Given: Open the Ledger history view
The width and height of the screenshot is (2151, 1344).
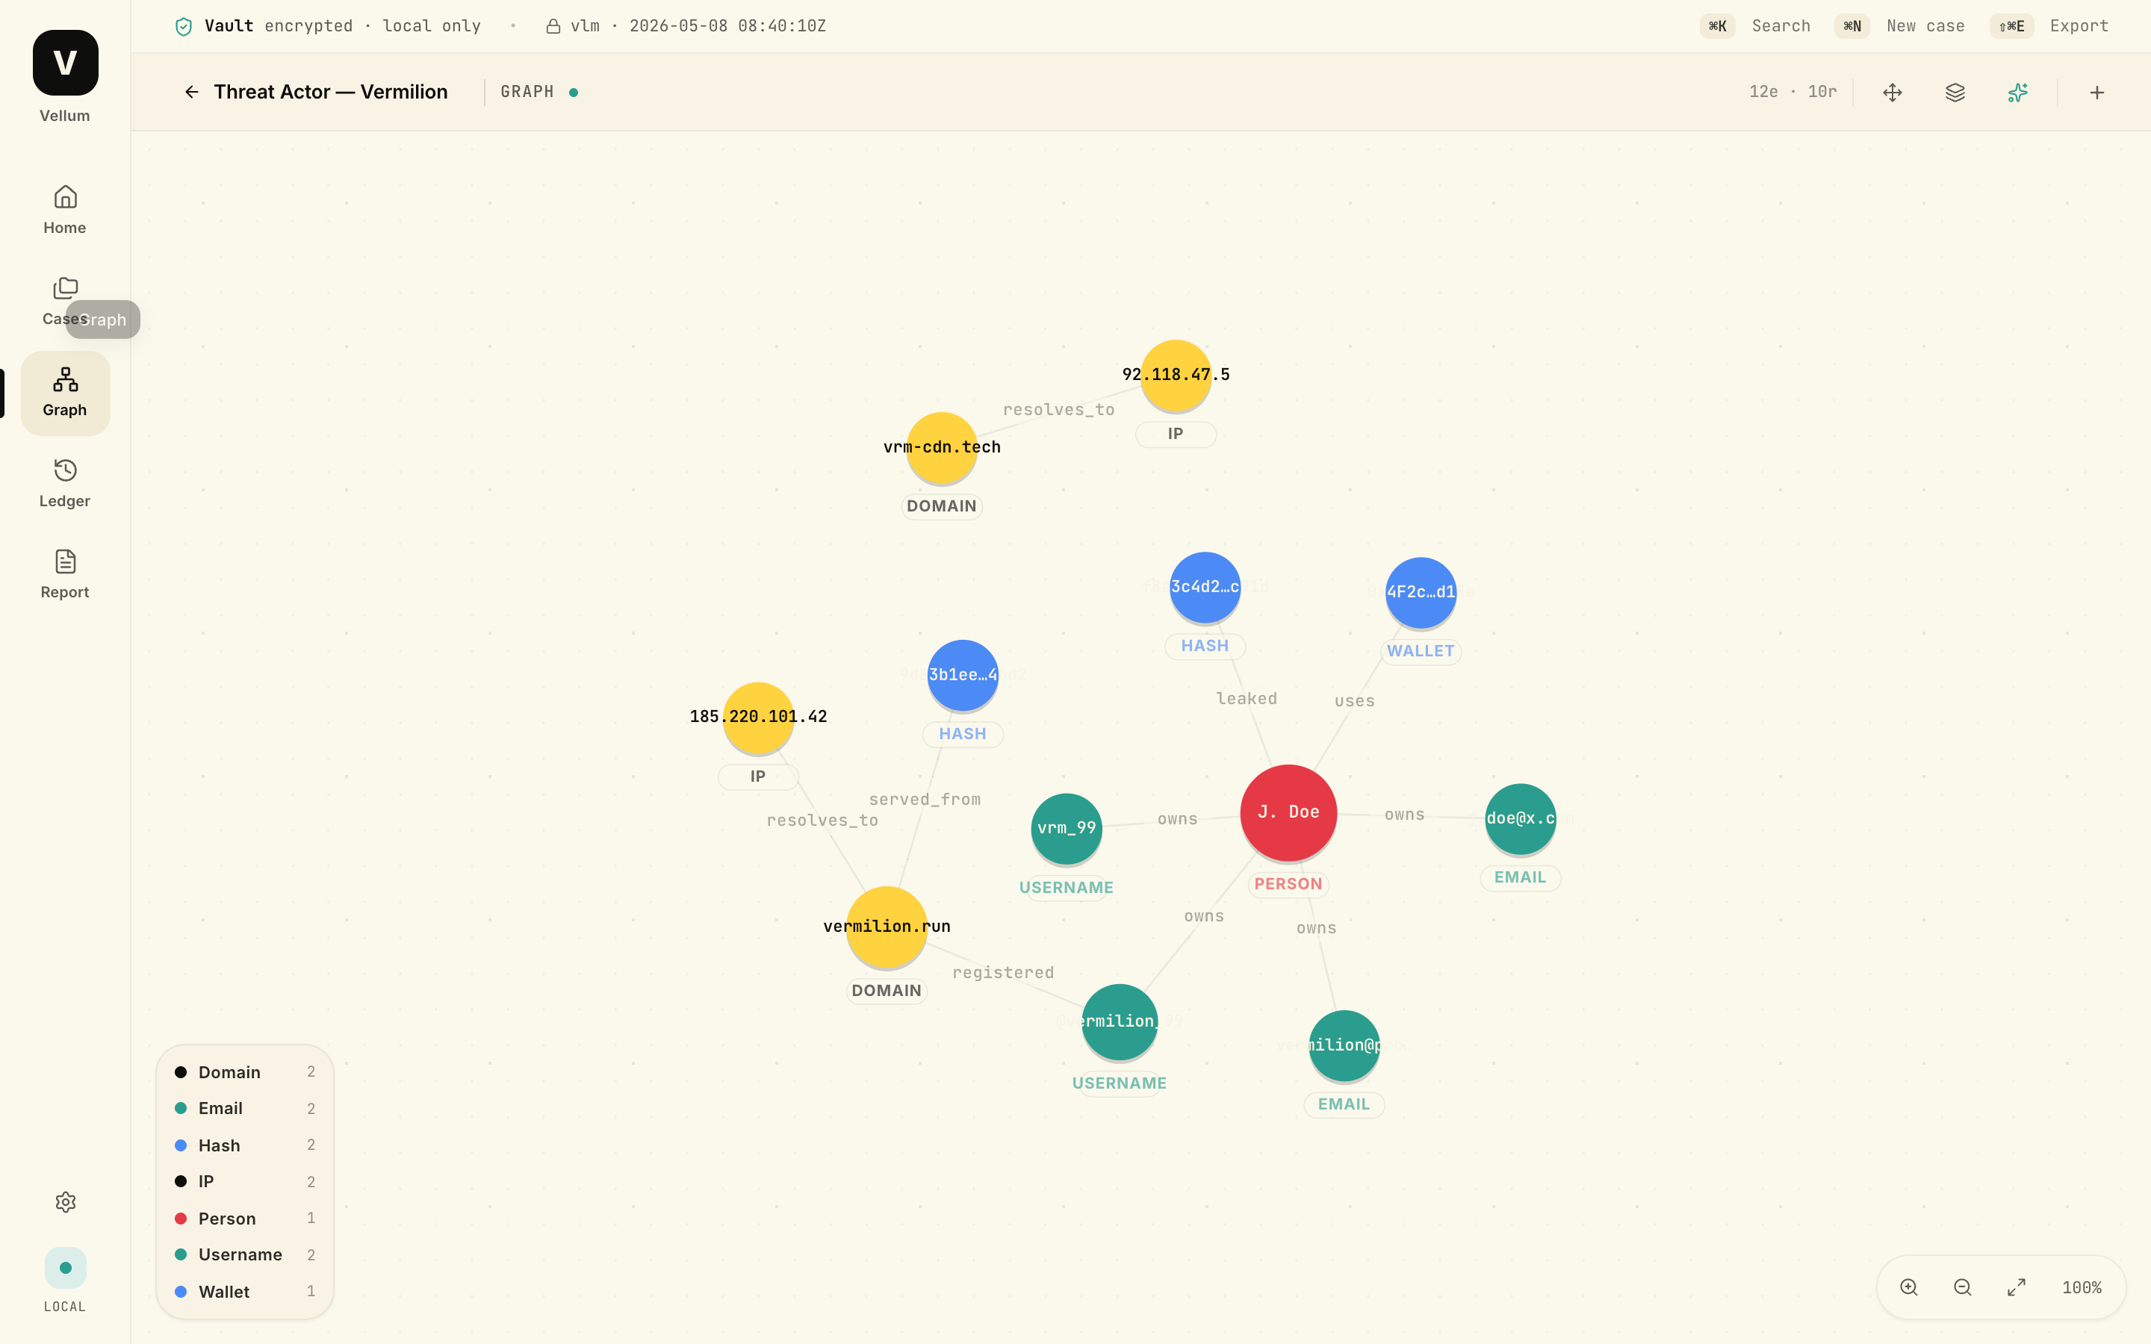Looking at the screenshot, I should coord(65,484).
